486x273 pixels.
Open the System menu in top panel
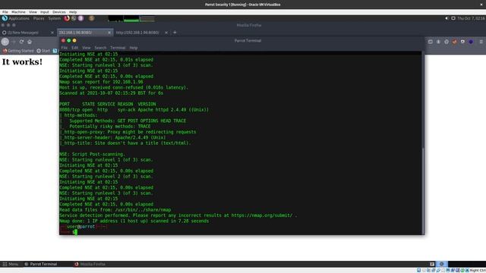coord(54,18)
